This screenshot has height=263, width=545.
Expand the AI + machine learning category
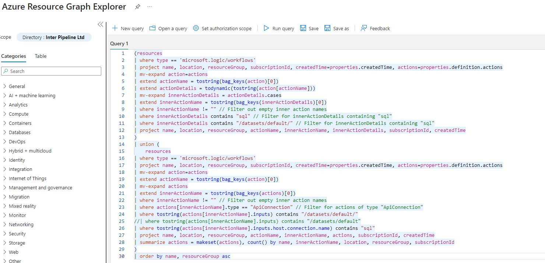5,95
